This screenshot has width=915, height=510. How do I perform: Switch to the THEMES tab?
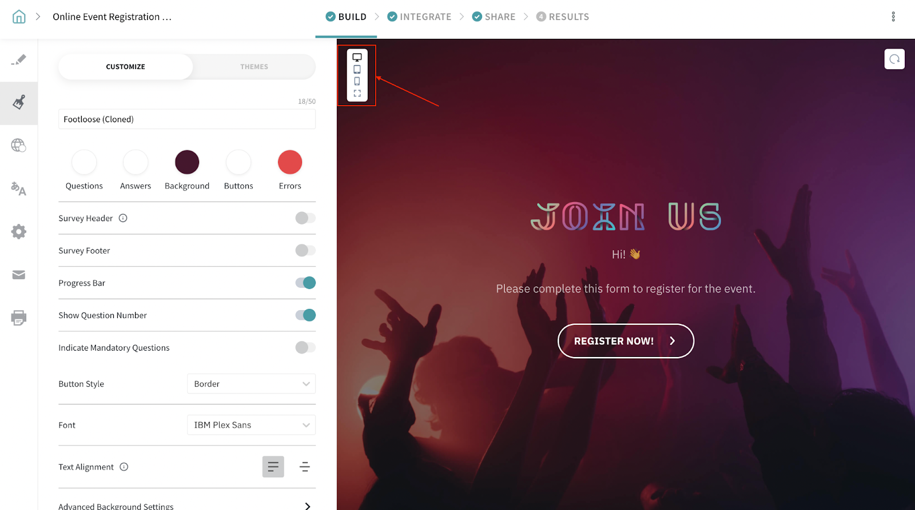click(x=254, y=67)
